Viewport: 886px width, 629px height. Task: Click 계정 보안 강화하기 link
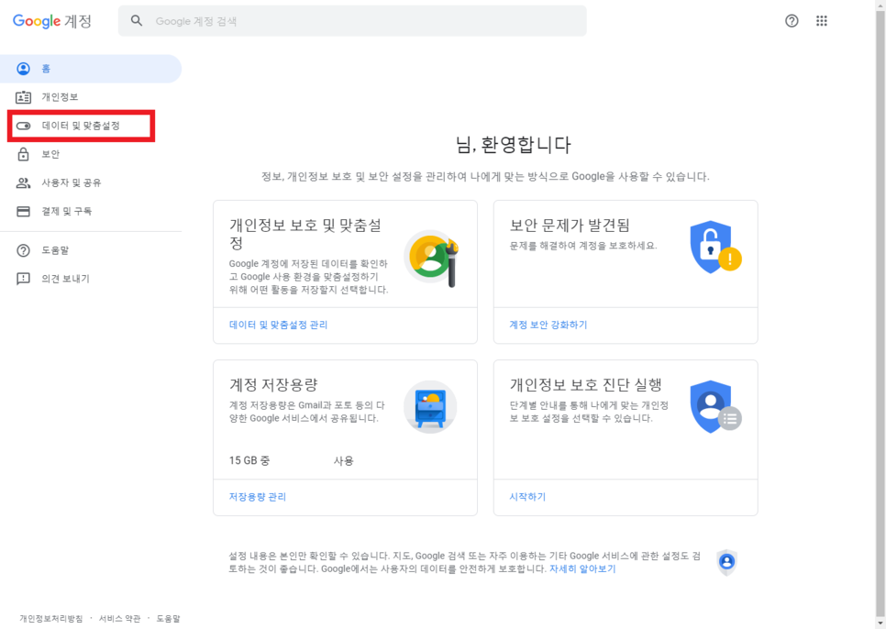tap(548, 325)
